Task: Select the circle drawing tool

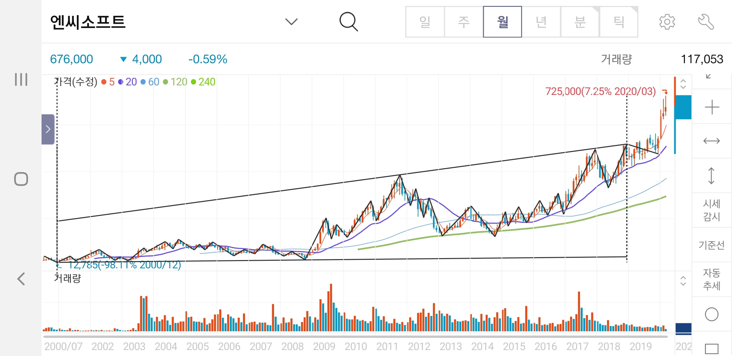Action: click(x=712, y=314)
